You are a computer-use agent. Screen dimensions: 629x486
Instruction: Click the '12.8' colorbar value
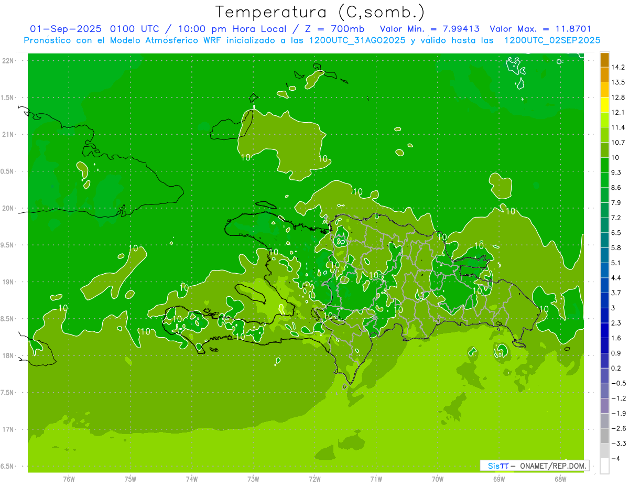coord(619,98)
